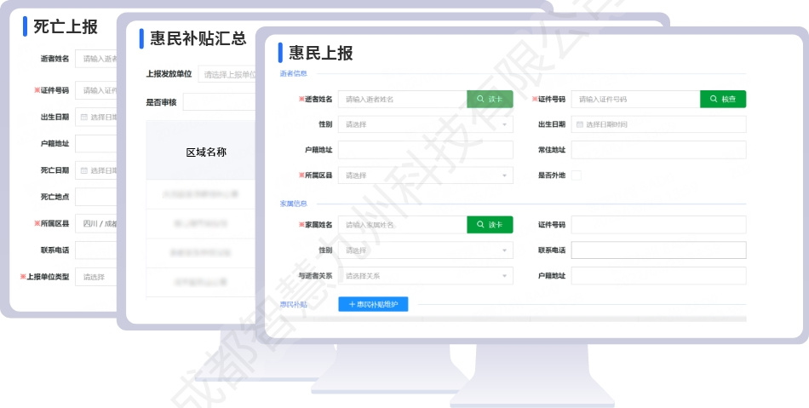Expand the 性别 dropdown under 家属信息
Screen dimensions: 809x408
point(426,250)
